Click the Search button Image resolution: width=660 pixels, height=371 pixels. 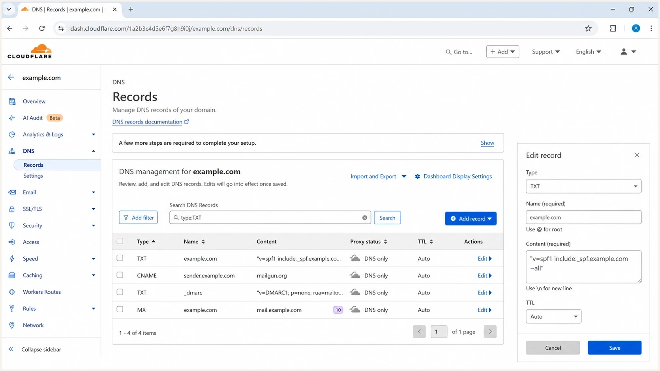pyautogui.click(x=387, y=218)
